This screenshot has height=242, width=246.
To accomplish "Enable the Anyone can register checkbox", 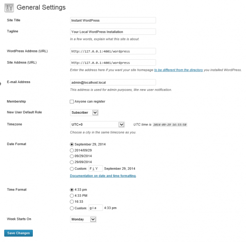I will click(72, 101).
